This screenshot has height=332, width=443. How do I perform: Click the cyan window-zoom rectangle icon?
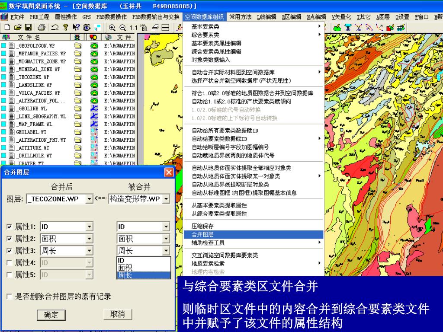97,27
